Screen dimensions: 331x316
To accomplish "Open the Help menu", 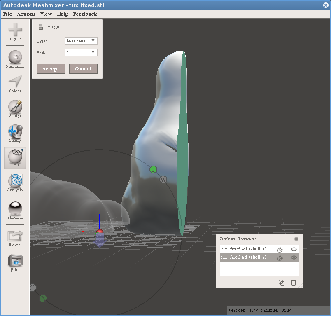I will (x=63, y=14).
